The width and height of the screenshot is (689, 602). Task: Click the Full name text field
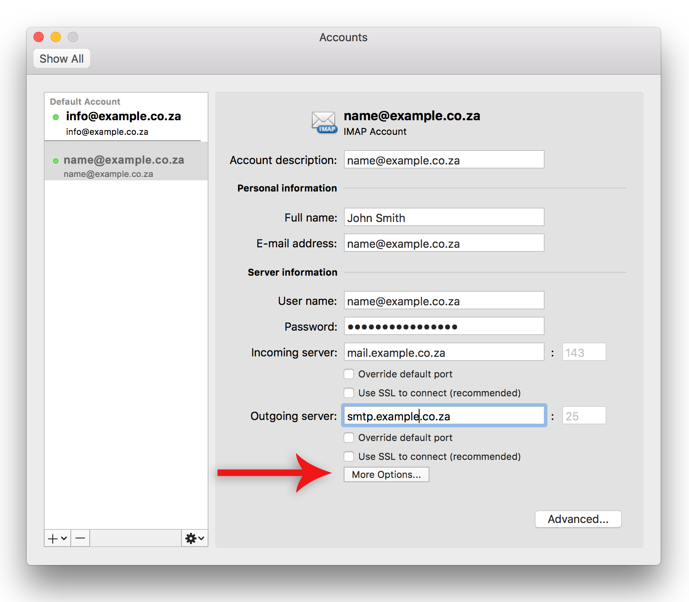point(444,217)
